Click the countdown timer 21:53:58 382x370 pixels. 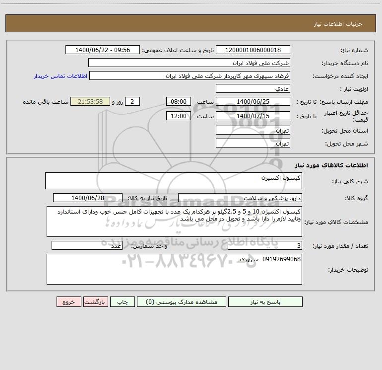90,101
